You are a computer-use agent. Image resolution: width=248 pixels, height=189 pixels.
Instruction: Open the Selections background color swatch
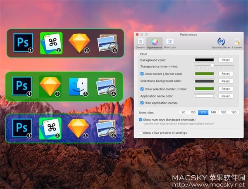[x=204, y=81]
